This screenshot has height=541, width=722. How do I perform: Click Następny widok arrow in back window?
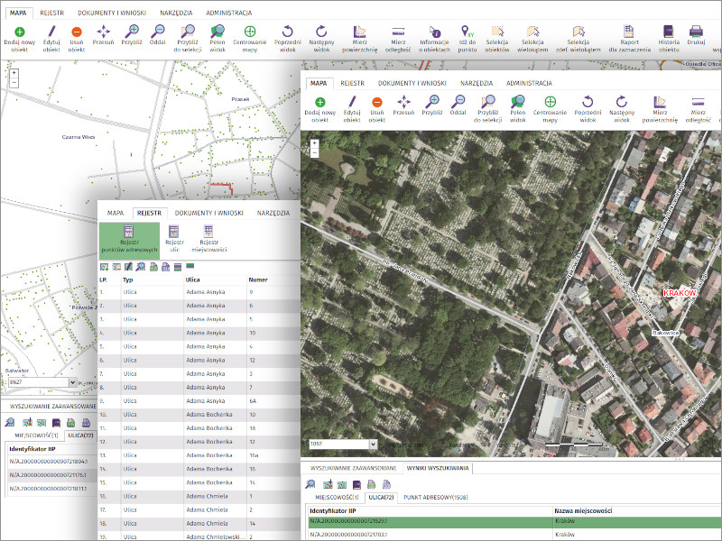click(321, 39)
